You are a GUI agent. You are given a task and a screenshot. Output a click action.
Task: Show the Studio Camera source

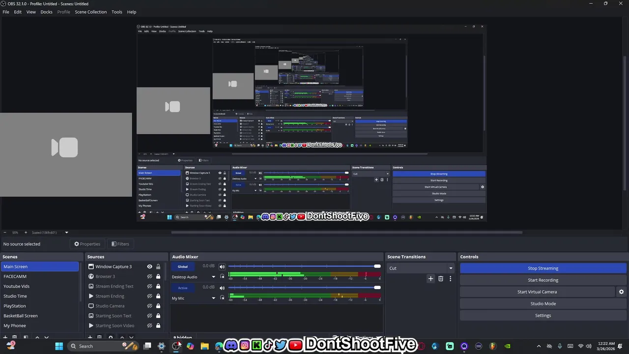149,306
